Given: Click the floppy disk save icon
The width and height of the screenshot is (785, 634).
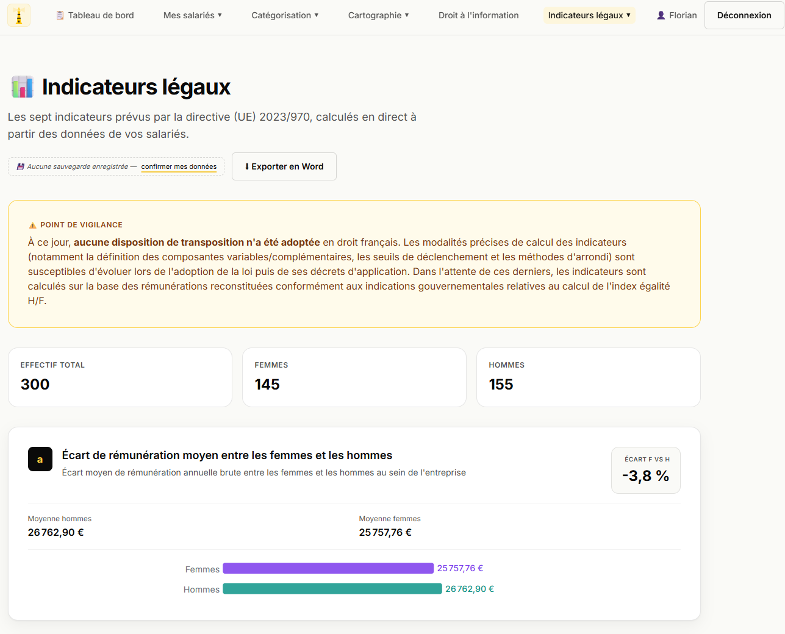Looking at the screenshot, I should tap(21, 166).
